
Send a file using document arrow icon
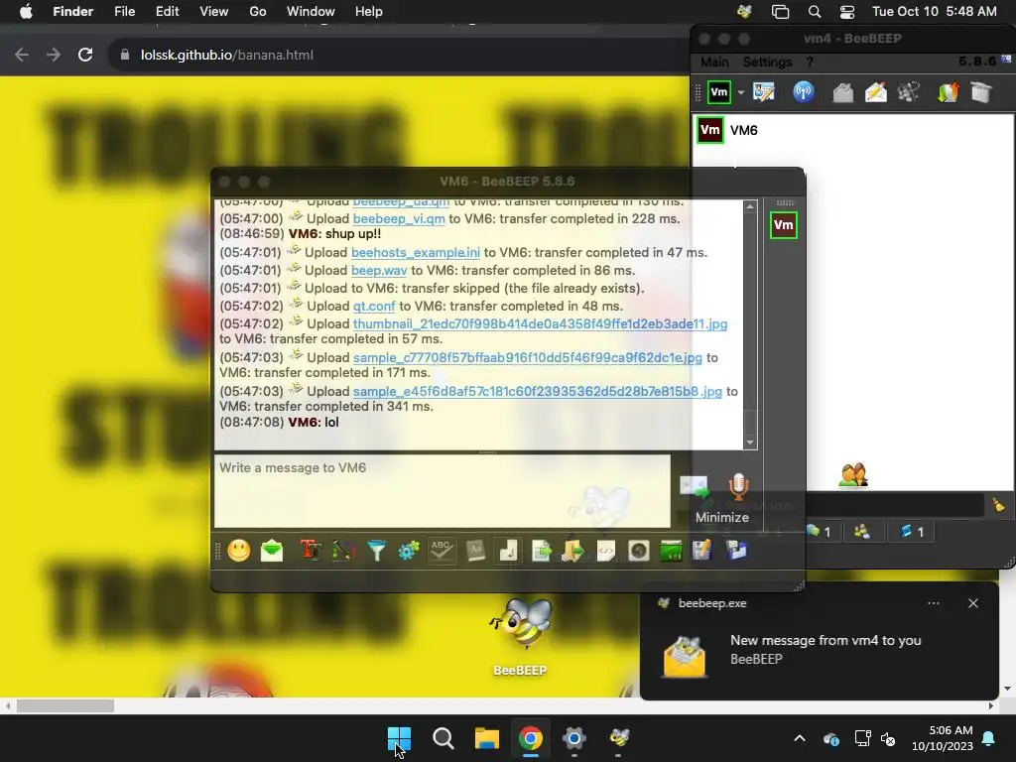541,551
